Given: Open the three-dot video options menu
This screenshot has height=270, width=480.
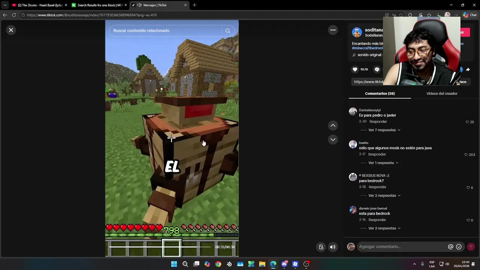Looking at the screenshot, I should point(333,30).
